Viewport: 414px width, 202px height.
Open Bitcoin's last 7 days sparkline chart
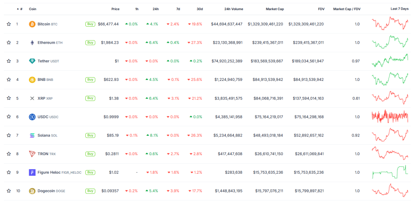point(390,24)
